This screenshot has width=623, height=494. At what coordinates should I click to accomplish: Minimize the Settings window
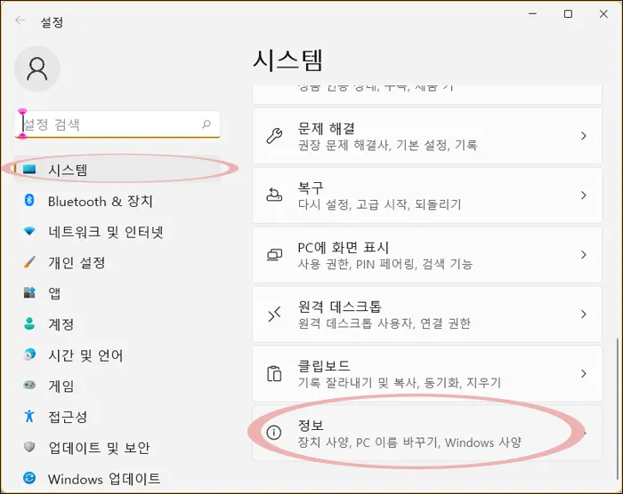(x=533, y=14)
